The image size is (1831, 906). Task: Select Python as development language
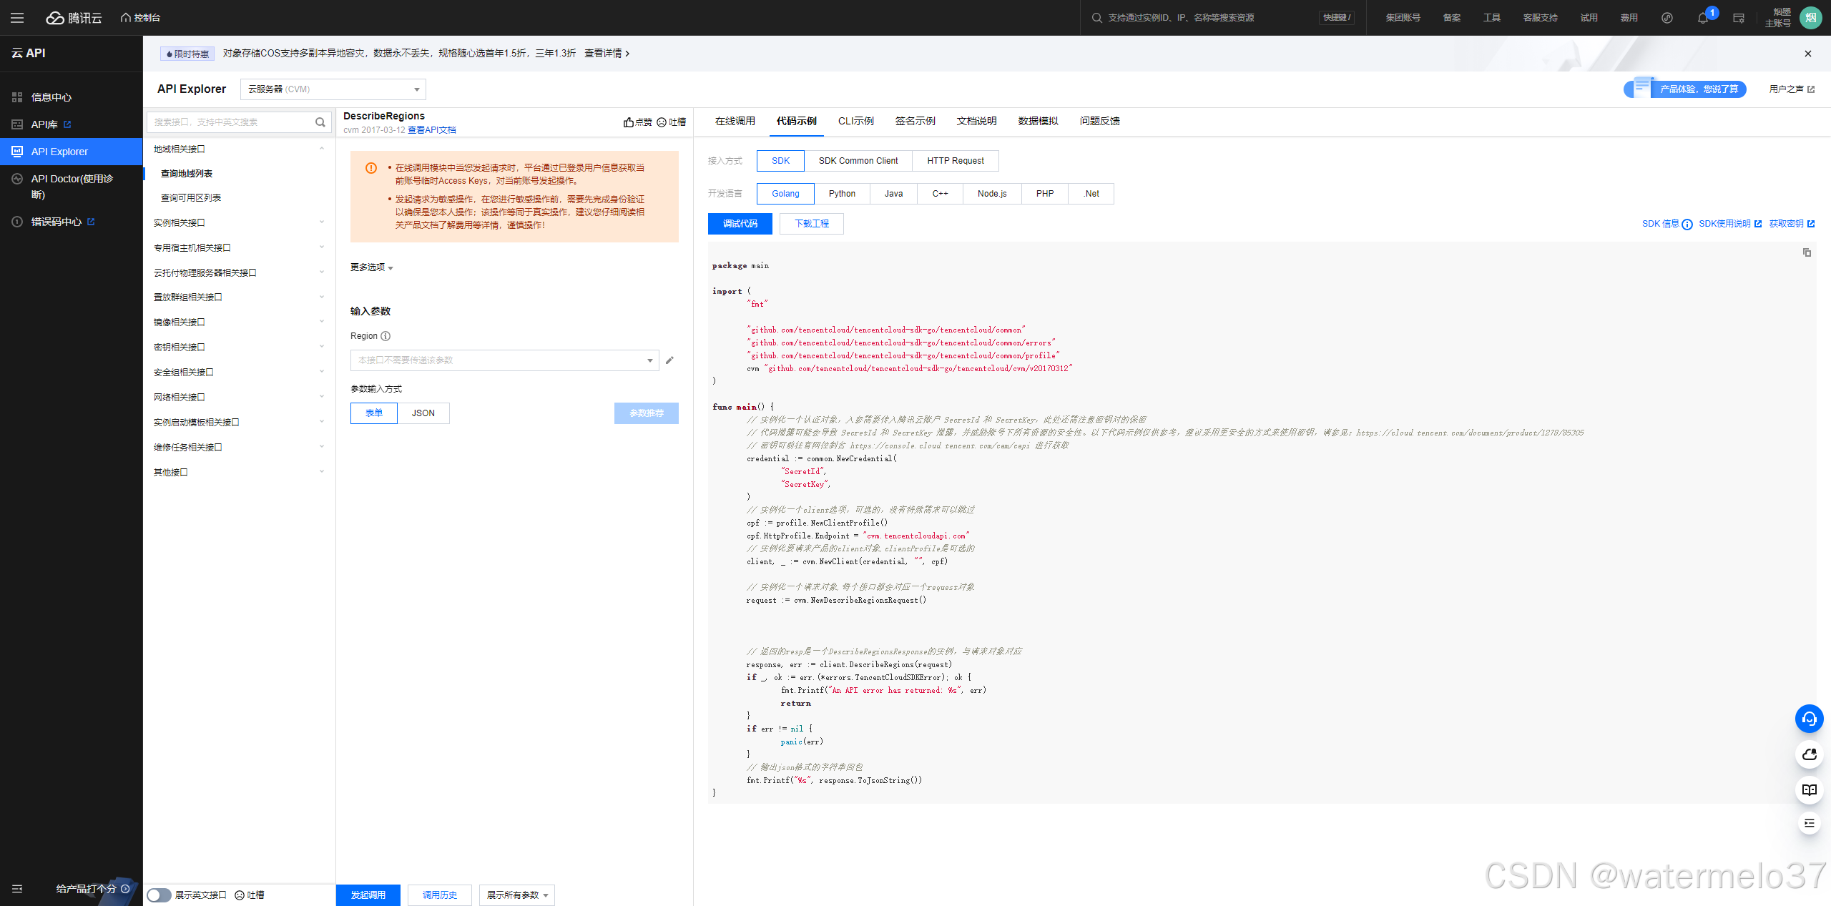[x=842, y=194]
